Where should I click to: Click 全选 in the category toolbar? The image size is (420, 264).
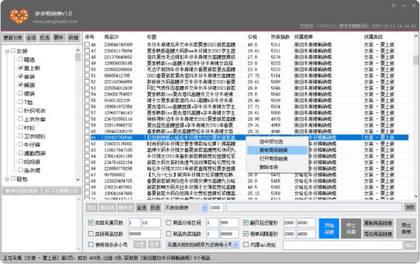[x=31, y=38]
